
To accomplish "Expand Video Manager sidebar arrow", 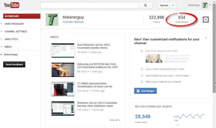I will (x=1, y=24).
